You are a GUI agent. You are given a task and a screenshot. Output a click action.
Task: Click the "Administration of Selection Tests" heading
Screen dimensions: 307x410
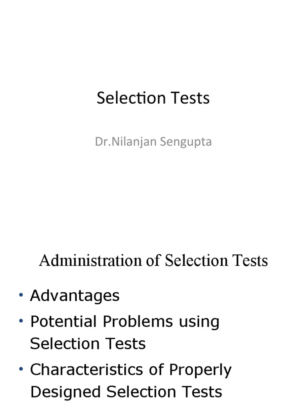tap(153, 261)
